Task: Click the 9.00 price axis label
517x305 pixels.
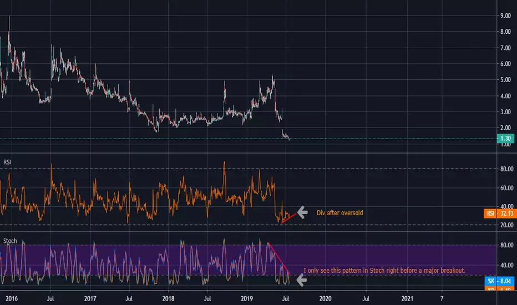Action: (505, 16)
